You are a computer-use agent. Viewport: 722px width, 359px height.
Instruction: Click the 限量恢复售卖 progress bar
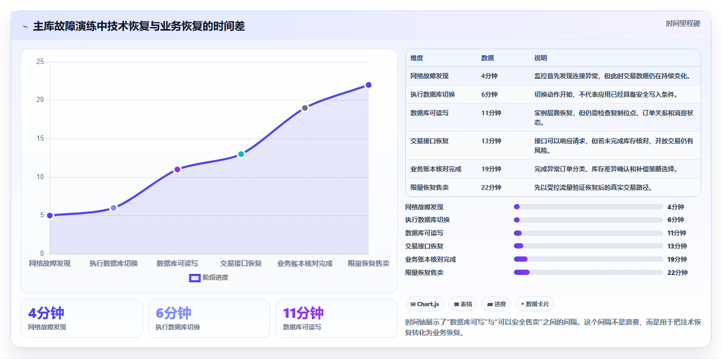(x=588, y=272)
